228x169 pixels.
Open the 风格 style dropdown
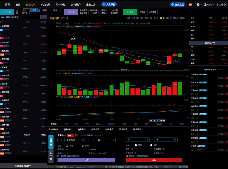click(x=198, y=4)
